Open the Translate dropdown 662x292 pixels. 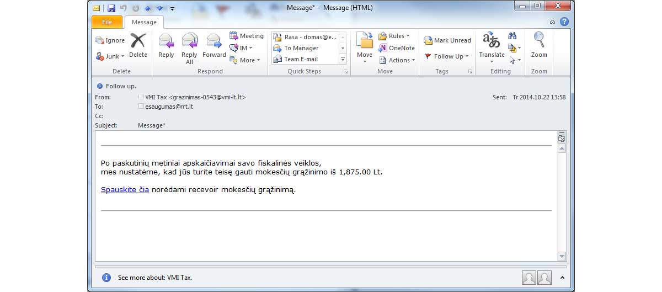[492, 49]
